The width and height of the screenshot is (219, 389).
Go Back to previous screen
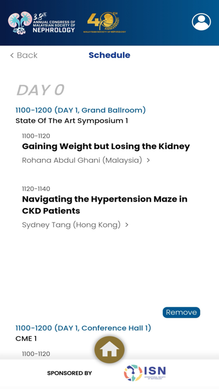(24, 55)
